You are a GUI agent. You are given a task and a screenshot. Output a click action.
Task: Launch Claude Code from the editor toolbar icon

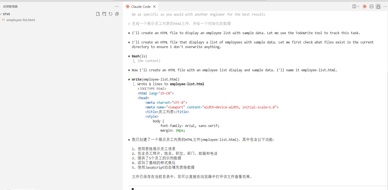(x=365, y=6)
